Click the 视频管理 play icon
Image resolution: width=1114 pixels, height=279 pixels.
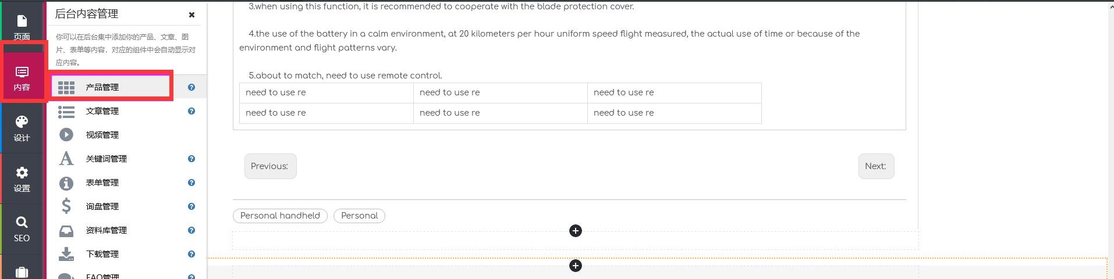pyautogui.click(x=66, y=135)
